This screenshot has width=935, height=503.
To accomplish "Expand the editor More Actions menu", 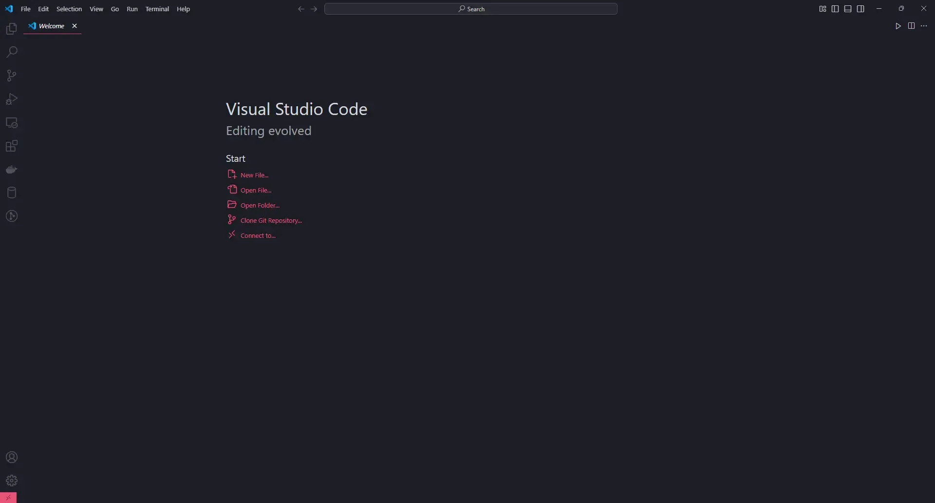I will [924, 26].
